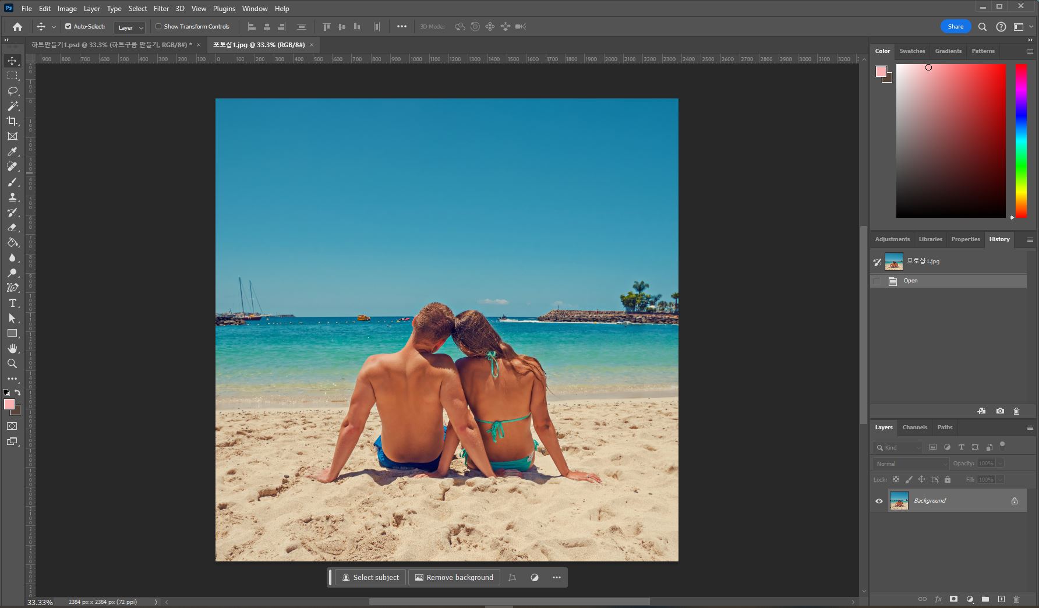Select the Horizontal Type tool
Image resolution: width=1039 pixels, height=608 pixels.
(x=12, y=303)
